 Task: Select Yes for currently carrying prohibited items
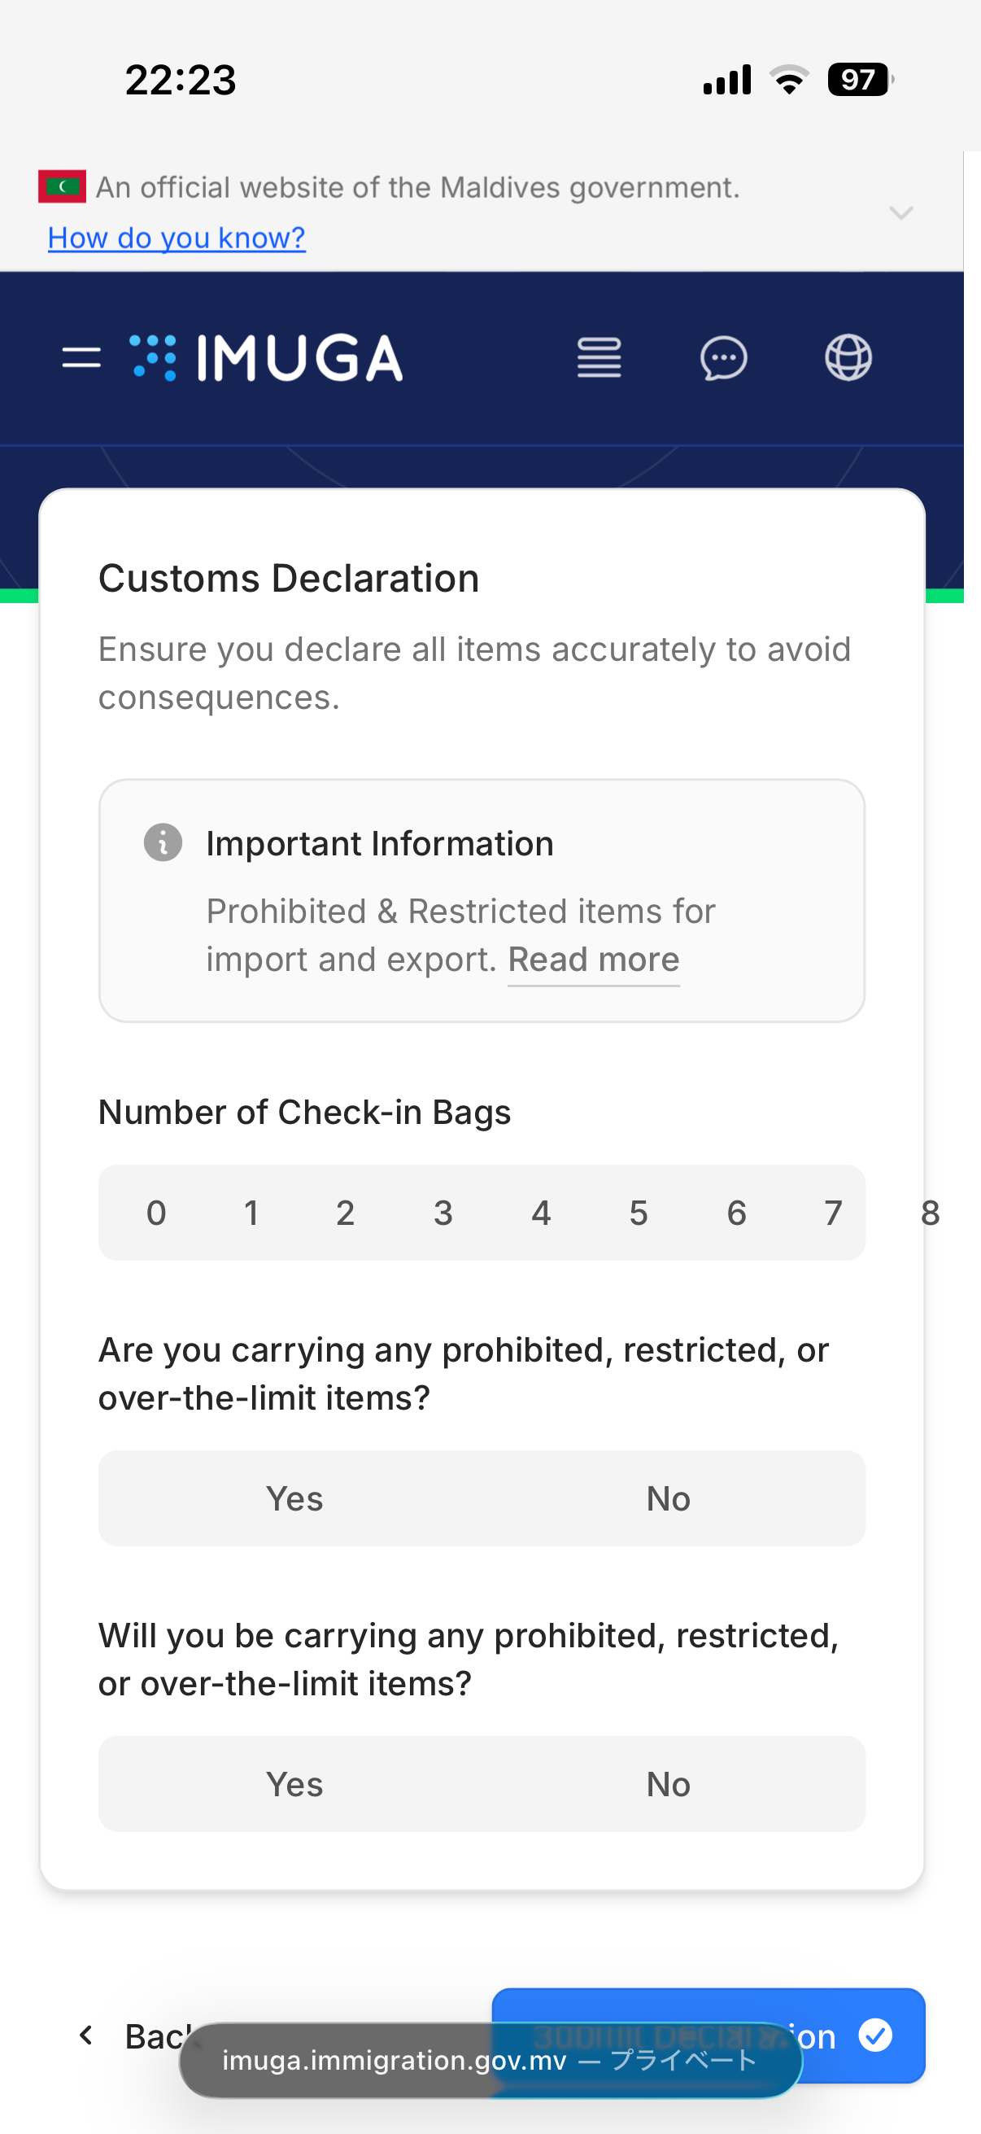point(294,1498)
